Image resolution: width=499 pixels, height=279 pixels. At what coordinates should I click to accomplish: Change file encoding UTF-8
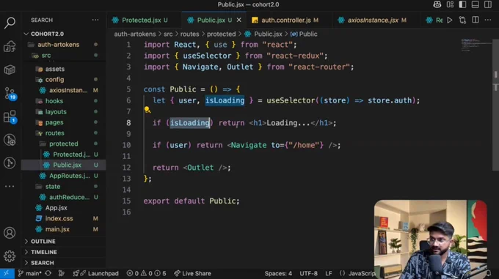click(x=308, y=273)
